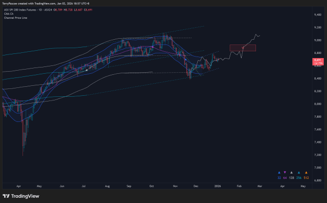Click the Jul label on time axis
This screenshot has height=203, width=327.
pyautogui.click(x=84, y=186)
